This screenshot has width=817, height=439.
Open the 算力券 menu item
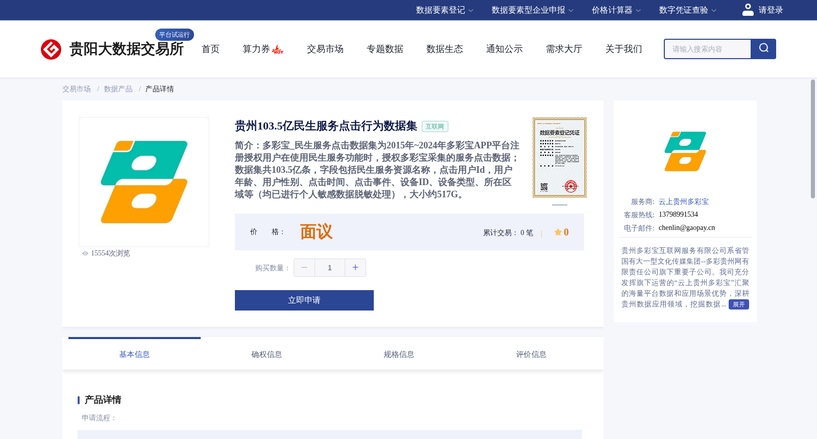(x=256, y=49)
